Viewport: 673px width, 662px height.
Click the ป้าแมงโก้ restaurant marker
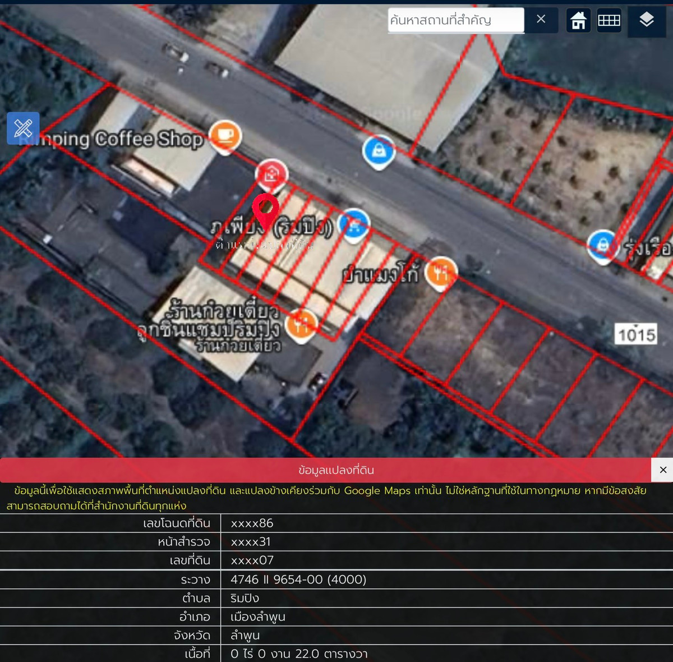441,273
